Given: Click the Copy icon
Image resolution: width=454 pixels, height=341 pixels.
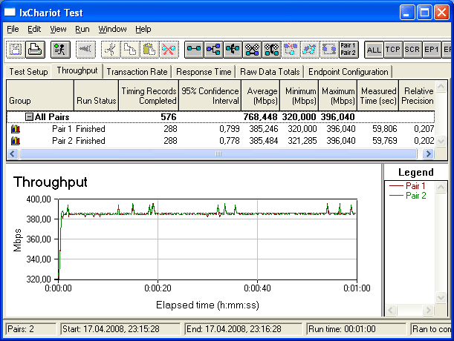Looking at the screenshot, I should click(130, 50).
